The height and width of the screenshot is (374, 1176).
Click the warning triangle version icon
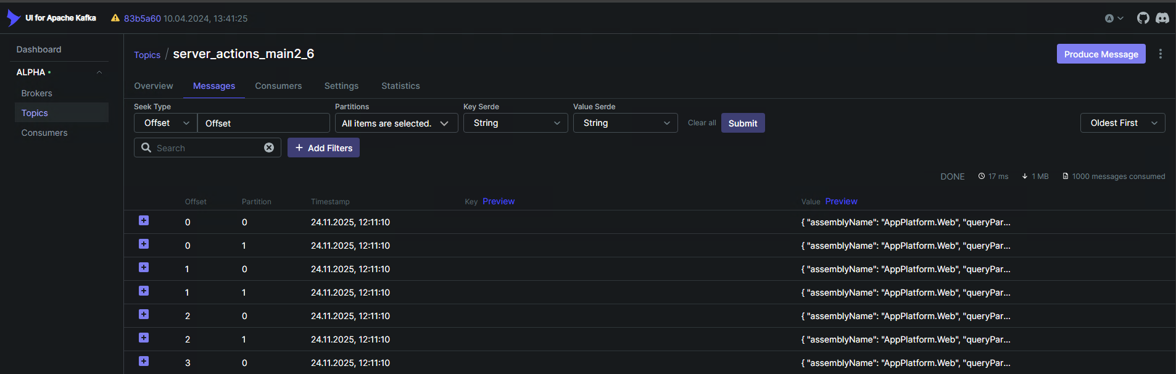point(115,19)
